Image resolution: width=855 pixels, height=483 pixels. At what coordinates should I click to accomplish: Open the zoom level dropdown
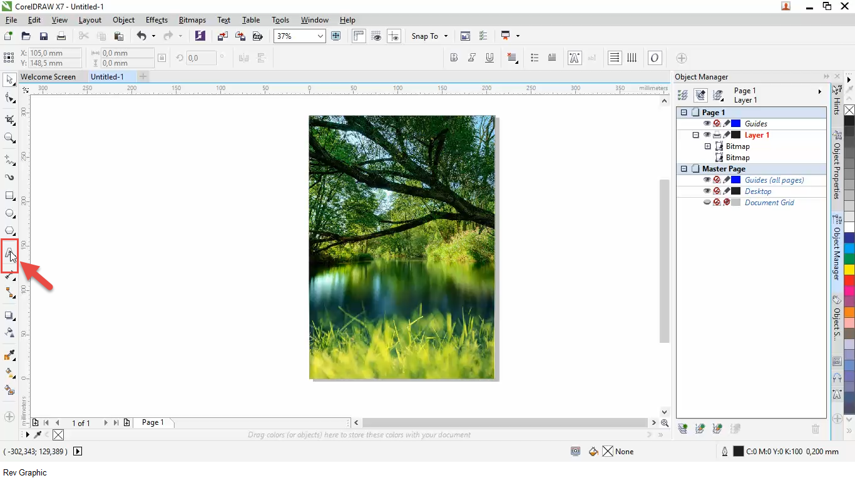(320, 36)
